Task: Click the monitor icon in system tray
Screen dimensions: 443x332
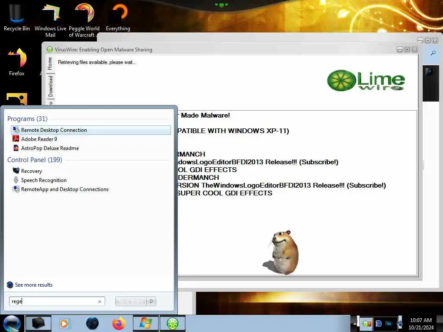Action: [389, 323]
